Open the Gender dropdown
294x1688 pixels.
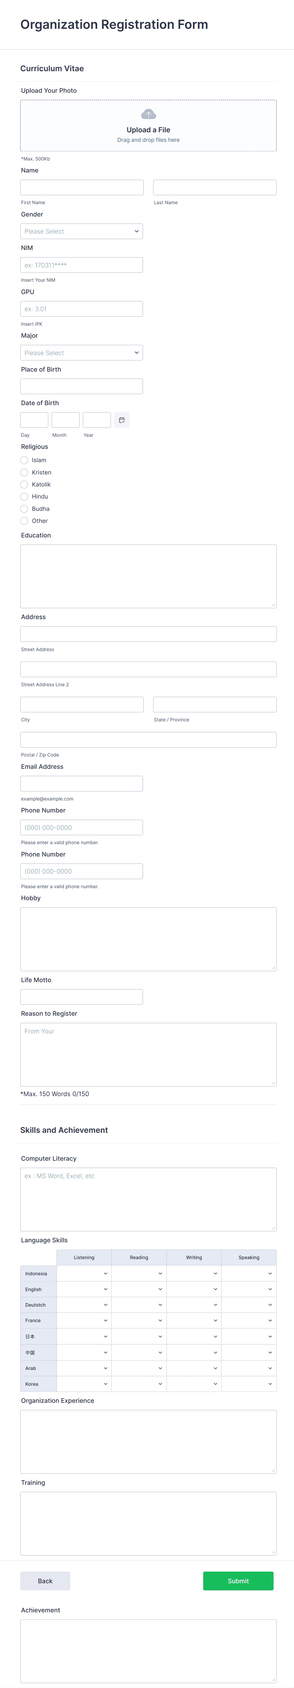(81, 231)
